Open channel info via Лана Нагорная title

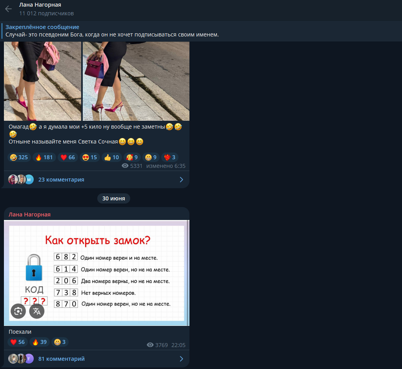[40, 5]
